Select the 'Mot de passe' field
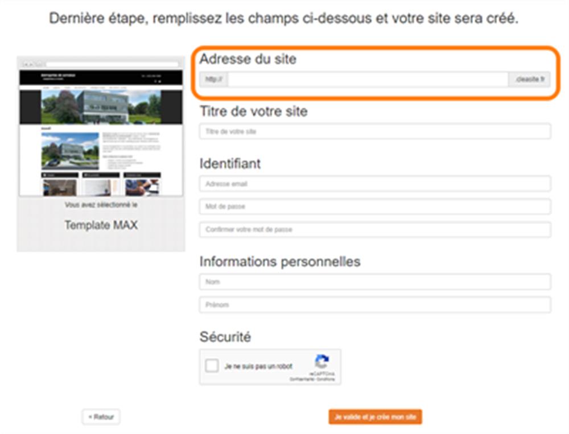The width and height of the screenshot is (569, 434). [x=375, y=206]
